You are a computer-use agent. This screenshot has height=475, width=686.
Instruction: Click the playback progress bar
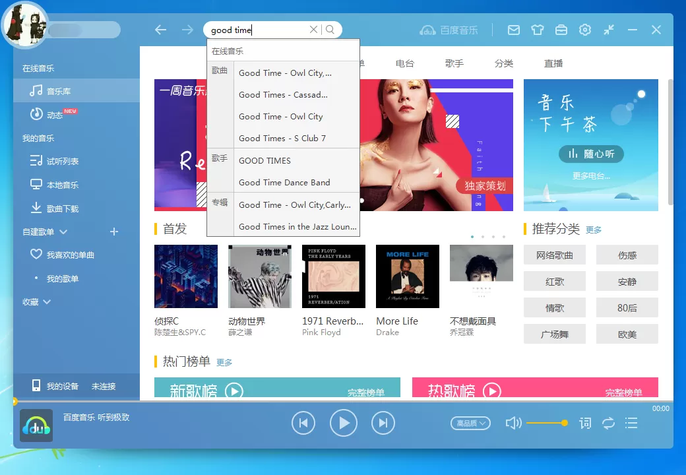point(343,400)
